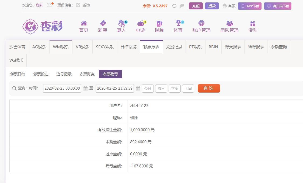This screenshot has width=303, height=183.
Task: Click the 充值 recharge button
Action: (x=196, y=6)
